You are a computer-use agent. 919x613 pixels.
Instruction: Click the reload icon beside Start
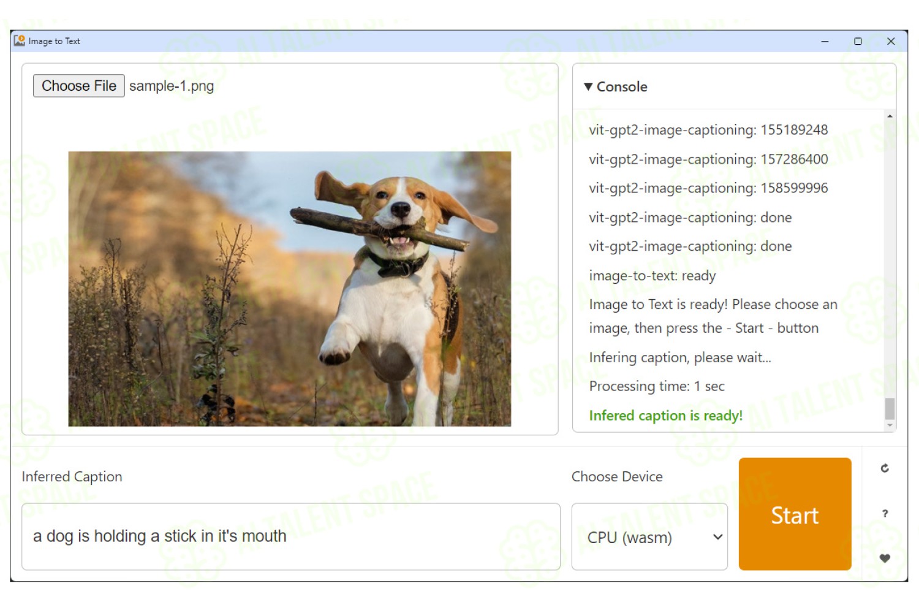pos(885,468)
